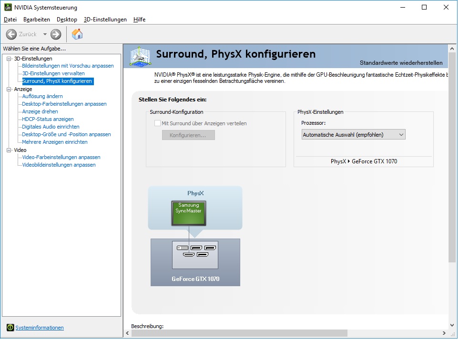
Task: Select the Samsung SyncMaster display thumbnail
Action: coord(189,213)
